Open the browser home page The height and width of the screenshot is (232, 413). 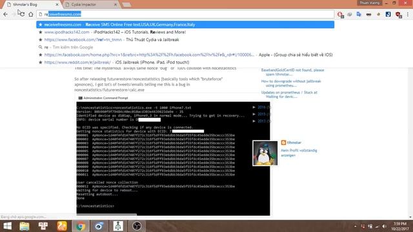31,14
